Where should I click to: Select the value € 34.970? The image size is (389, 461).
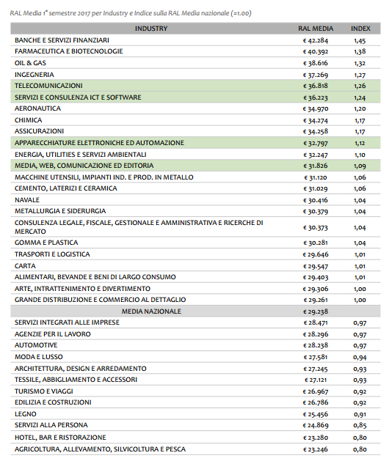click(x=316, y=108)
